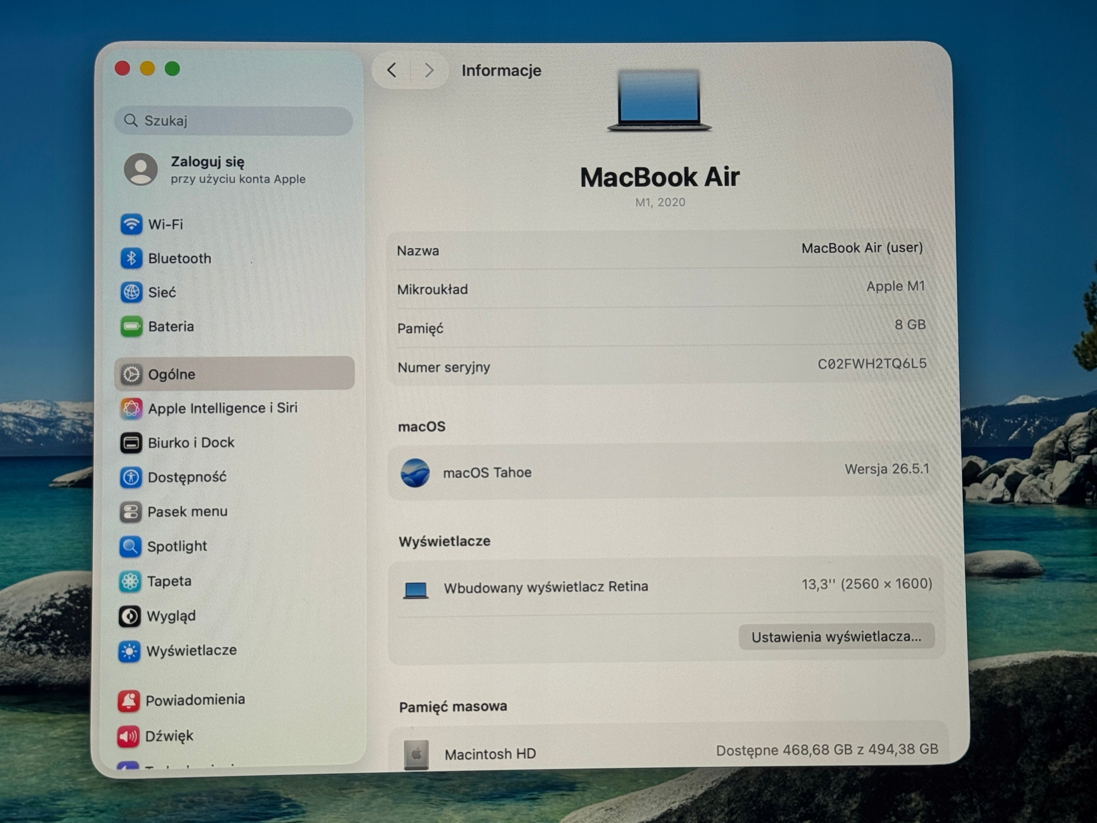Go forward with the right chevron
Screen dimensions: 1097x823
429,70
